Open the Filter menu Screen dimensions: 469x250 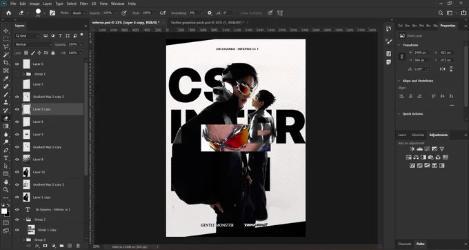click(83, 3)
